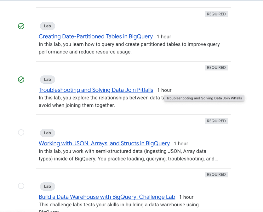Open Build a Data Warehouse with BigQuery: Challenge Lab
Screen dimensions: 263x212
(x=107, y=197)
